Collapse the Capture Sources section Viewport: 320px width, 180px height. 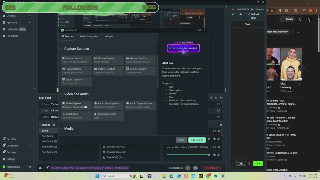(x=61, y=49)
